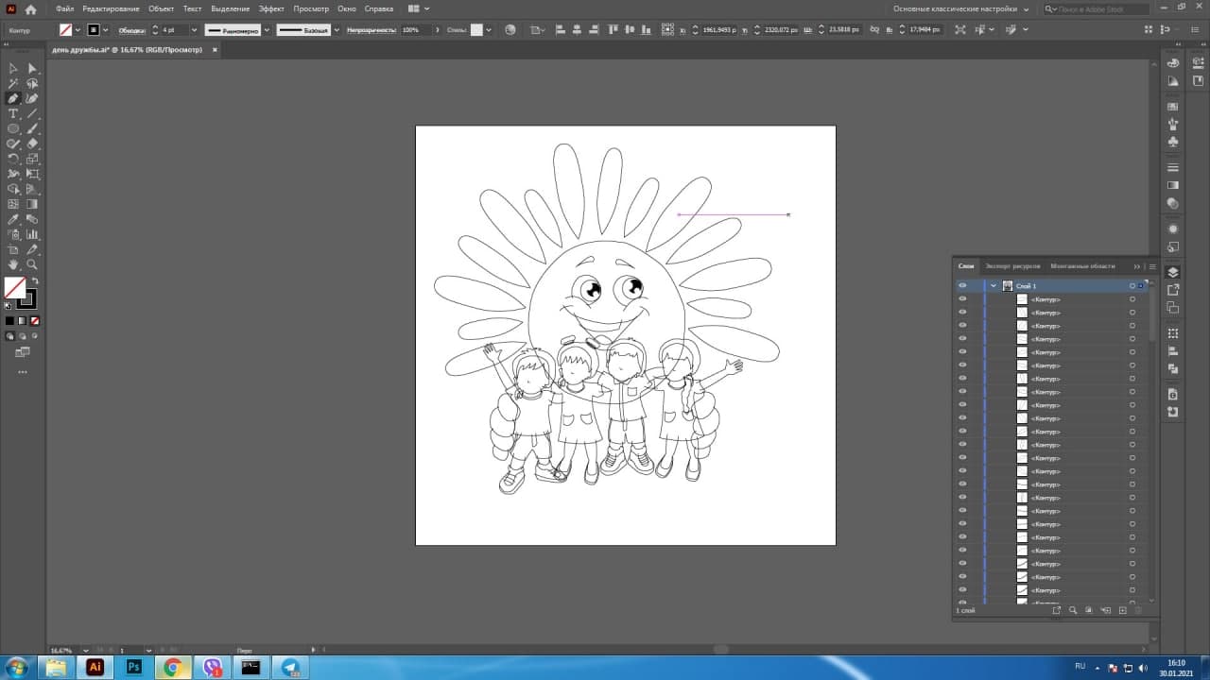Screen dimensions: 1210x680
Task: Click locate object magnifier in Layers panel
Action: [x=1073, y=610]
